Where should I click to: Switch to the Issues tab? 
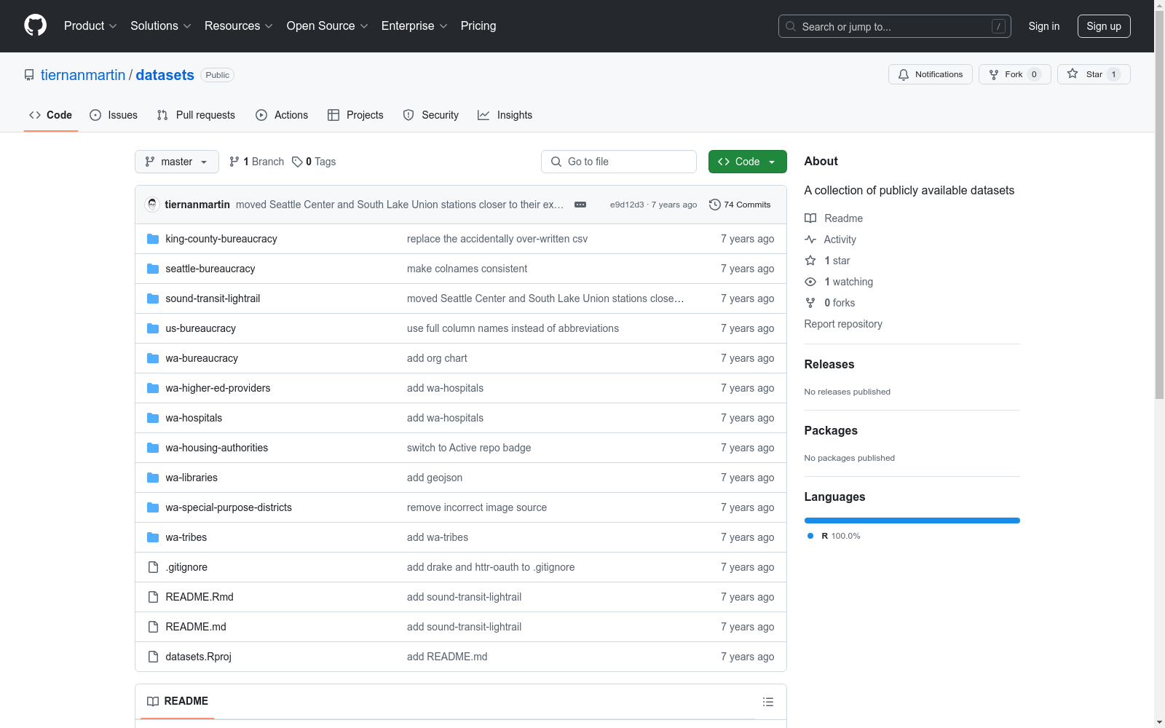click(x=114, y=115)
